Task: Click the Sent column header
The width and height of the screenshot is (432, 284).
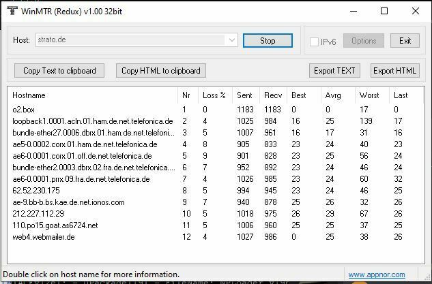Action: [x=246, y=95]
